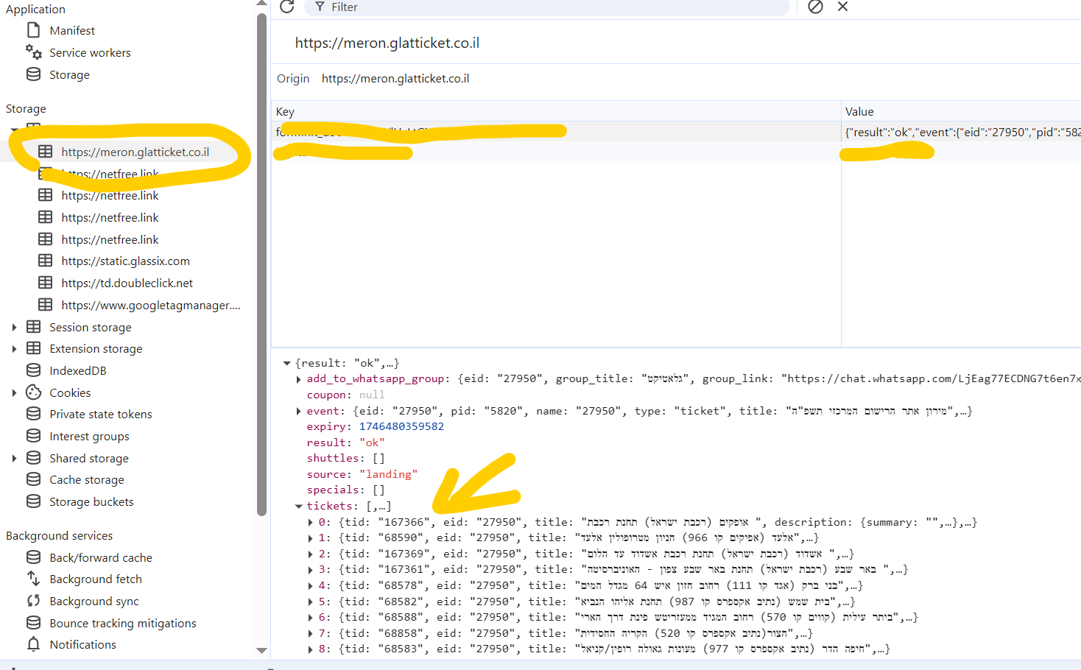Click the table icon beside https://static.glassix.com
1081x670 pixels.
pyautogui.click(x=46, y=261)
